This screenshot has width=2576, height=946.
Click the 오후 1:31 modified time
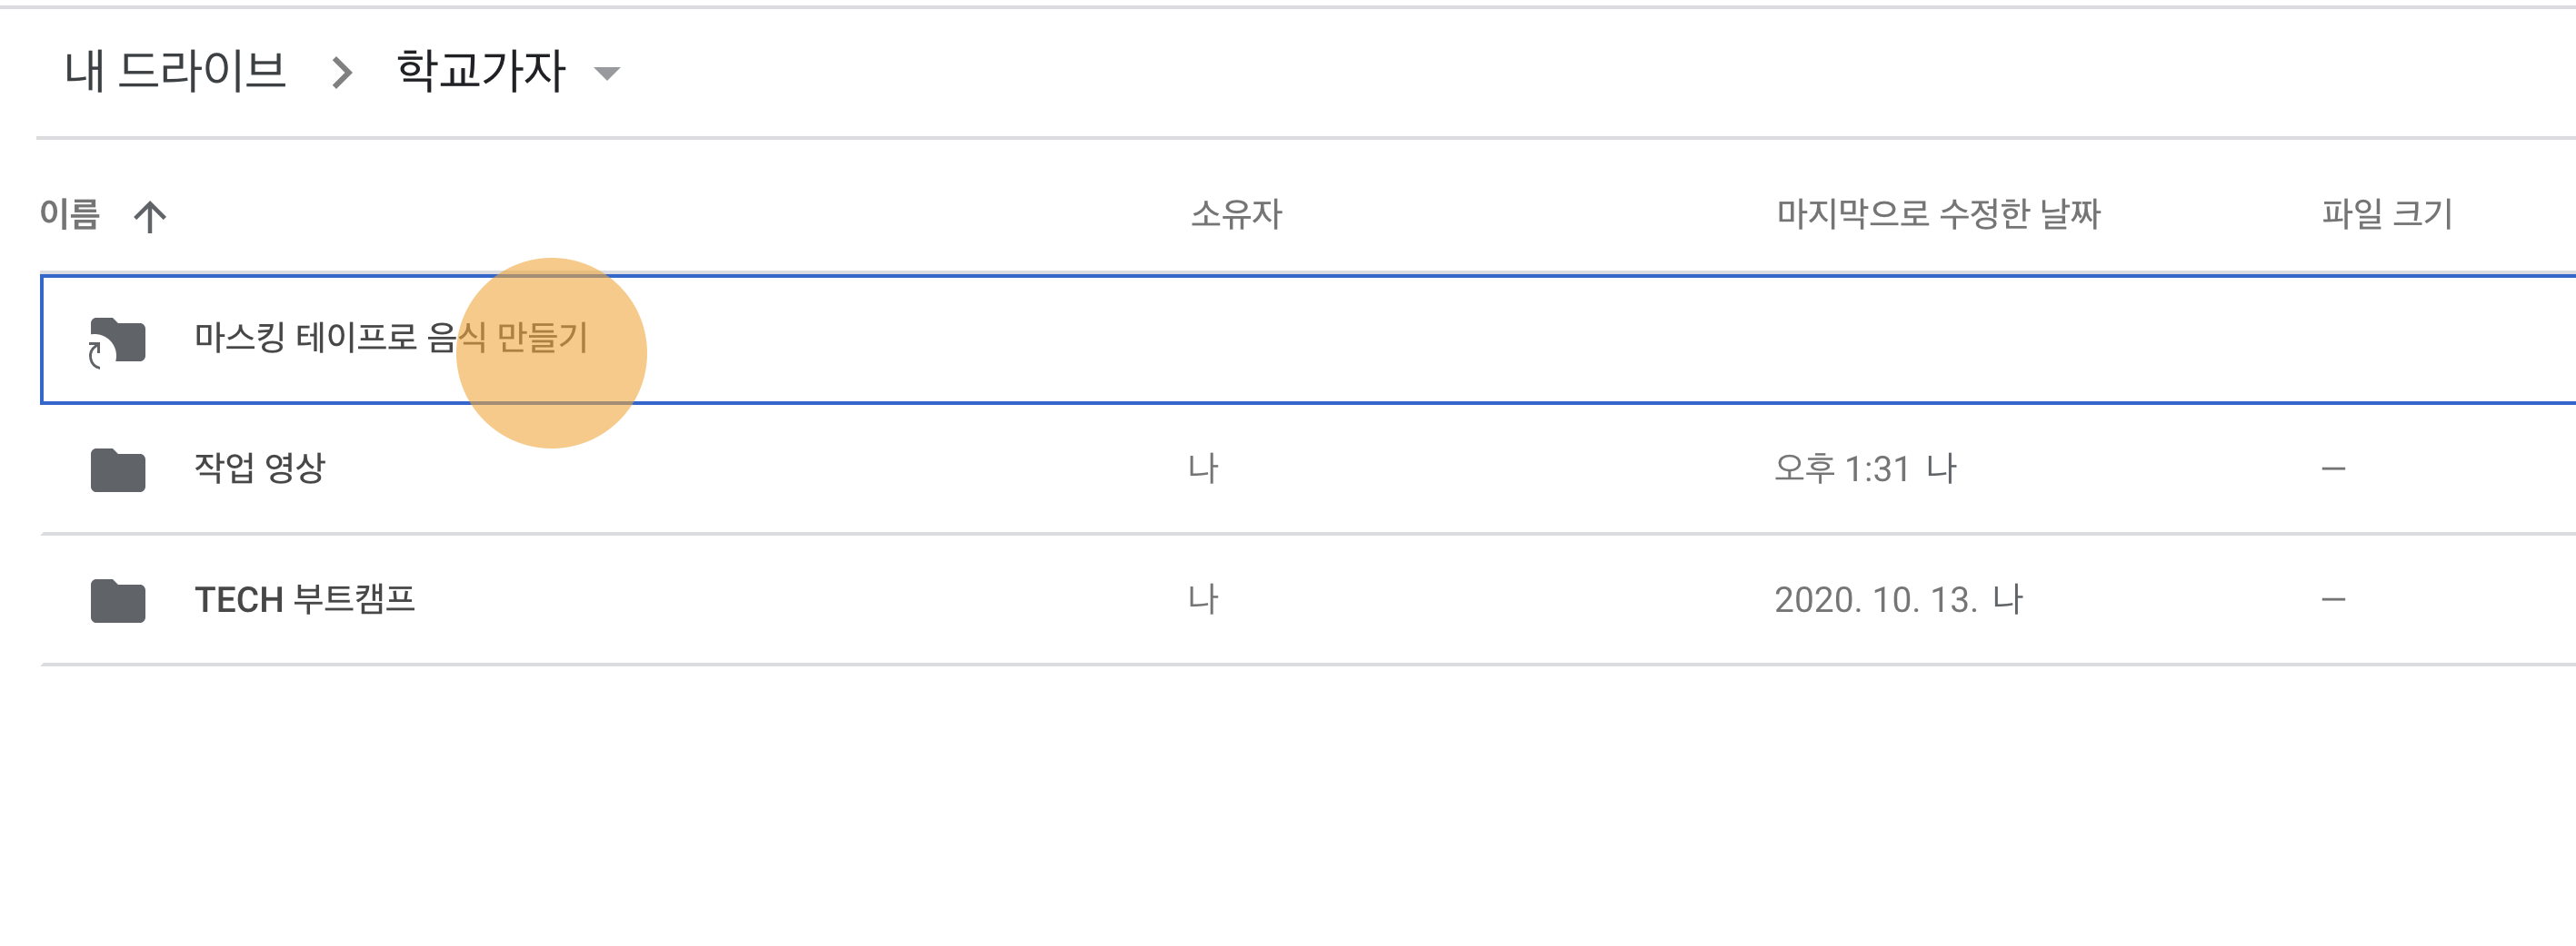coord(1842,468)
